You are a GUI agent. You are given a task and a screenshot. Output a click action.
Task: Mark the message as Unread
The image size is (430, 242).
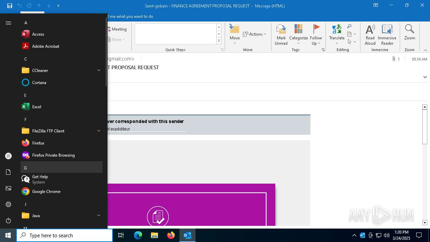[281, 35]
